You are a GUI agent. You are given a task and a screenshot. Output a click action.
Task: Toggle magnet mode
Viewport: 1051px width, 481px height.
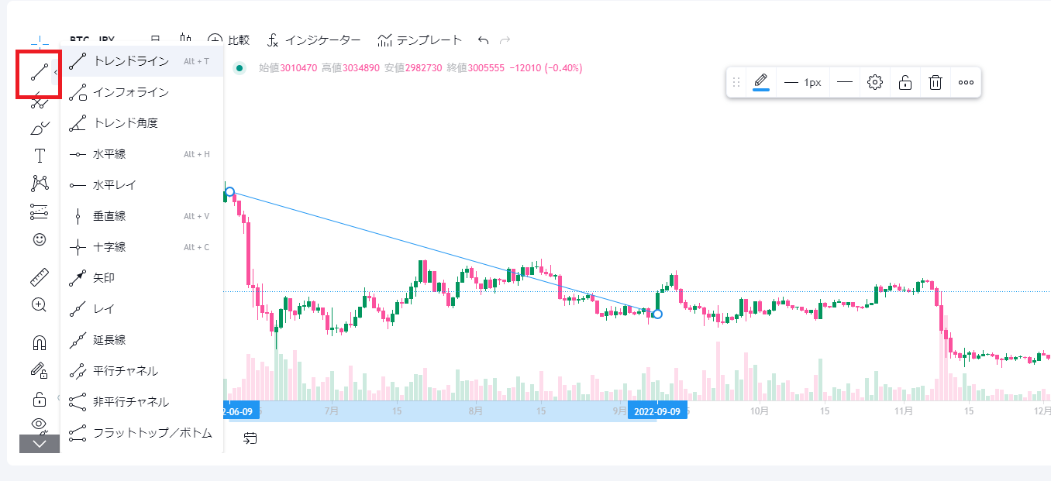40,342
